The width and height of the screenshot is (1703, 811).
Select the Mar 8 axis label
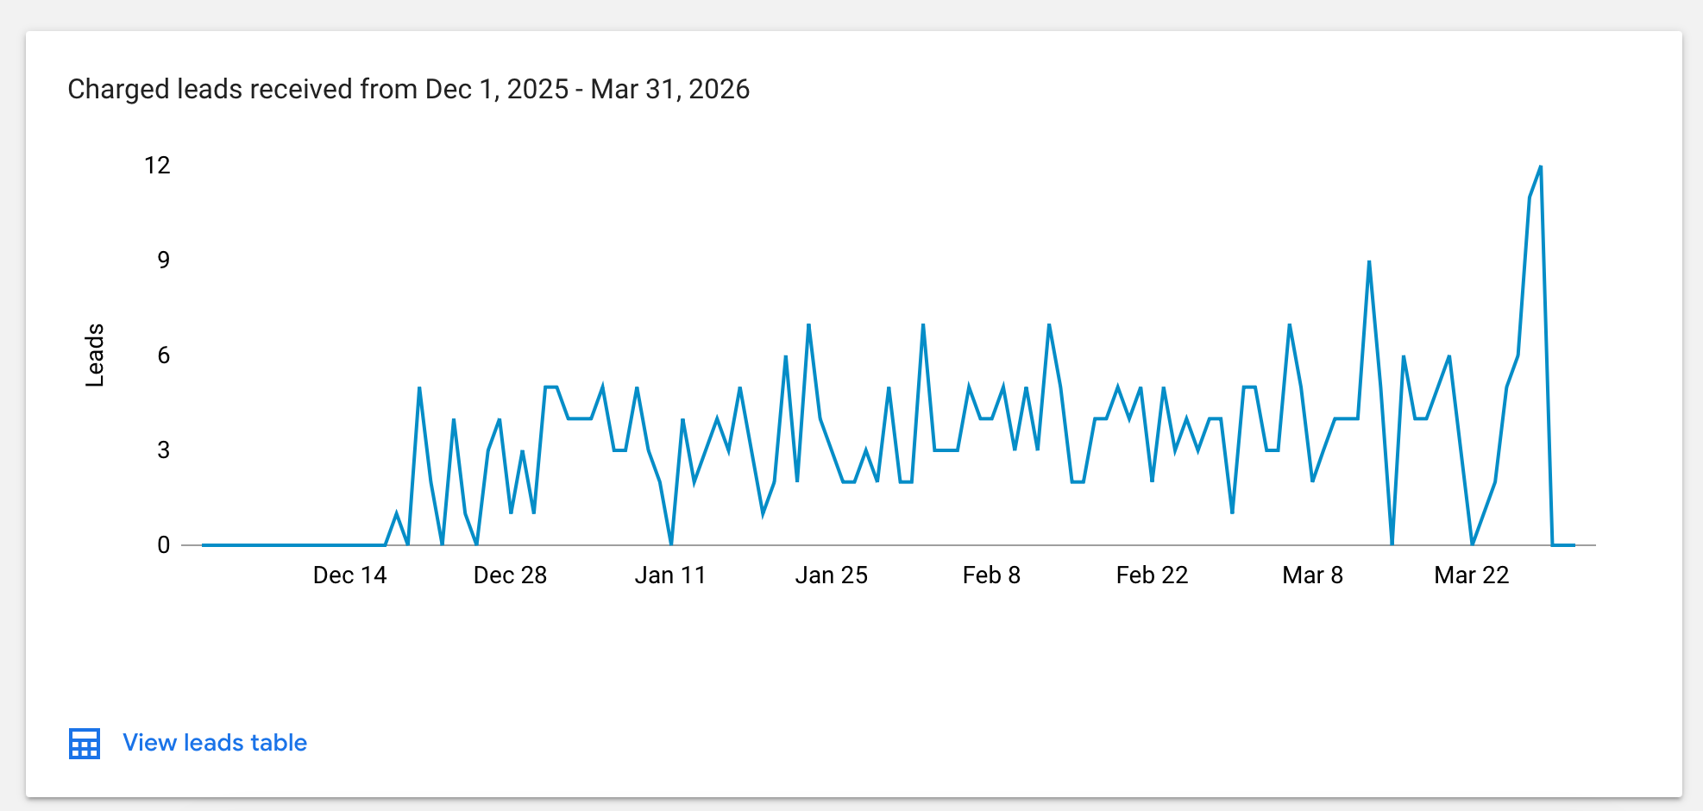click(x=1313, y=575)
